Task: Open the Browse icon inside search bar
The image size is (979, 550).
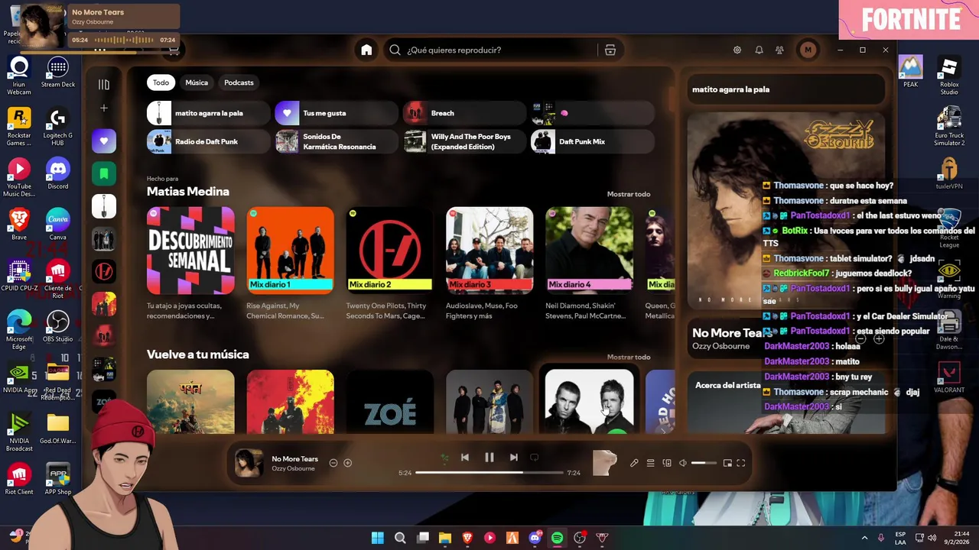Action: click(610, 50)
